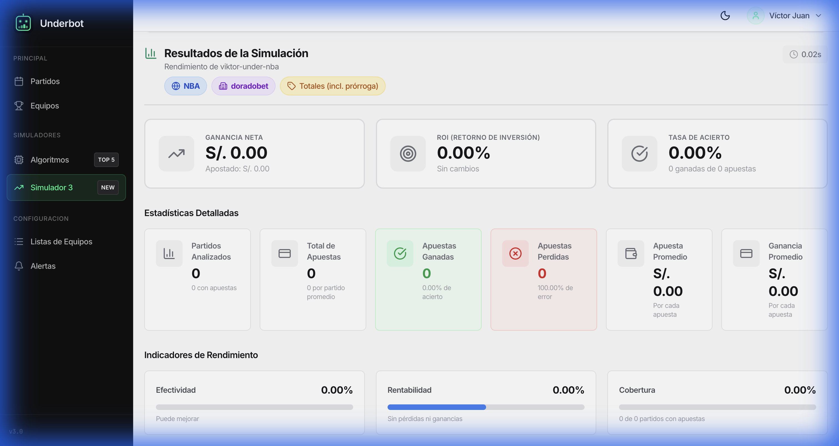Viewport: 839px width, 446px height.
Task: Open the doradobet bookmaker filter
Action: point(243,86)
